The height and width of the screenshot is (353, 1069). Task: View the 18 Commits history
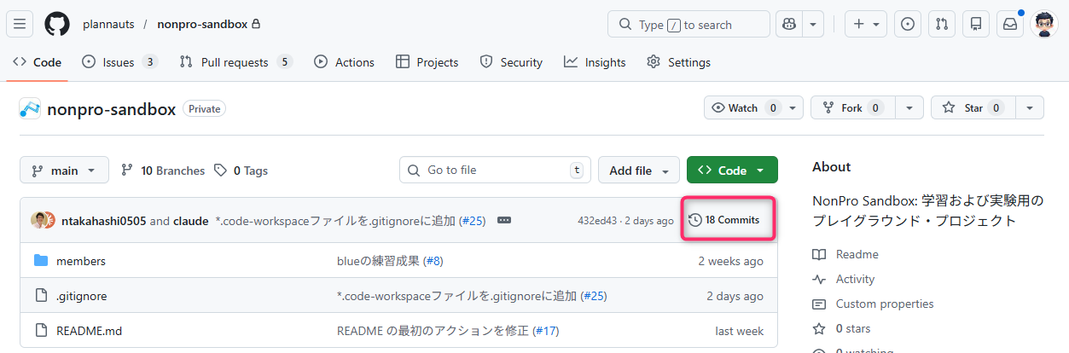(x=724, y=220)
